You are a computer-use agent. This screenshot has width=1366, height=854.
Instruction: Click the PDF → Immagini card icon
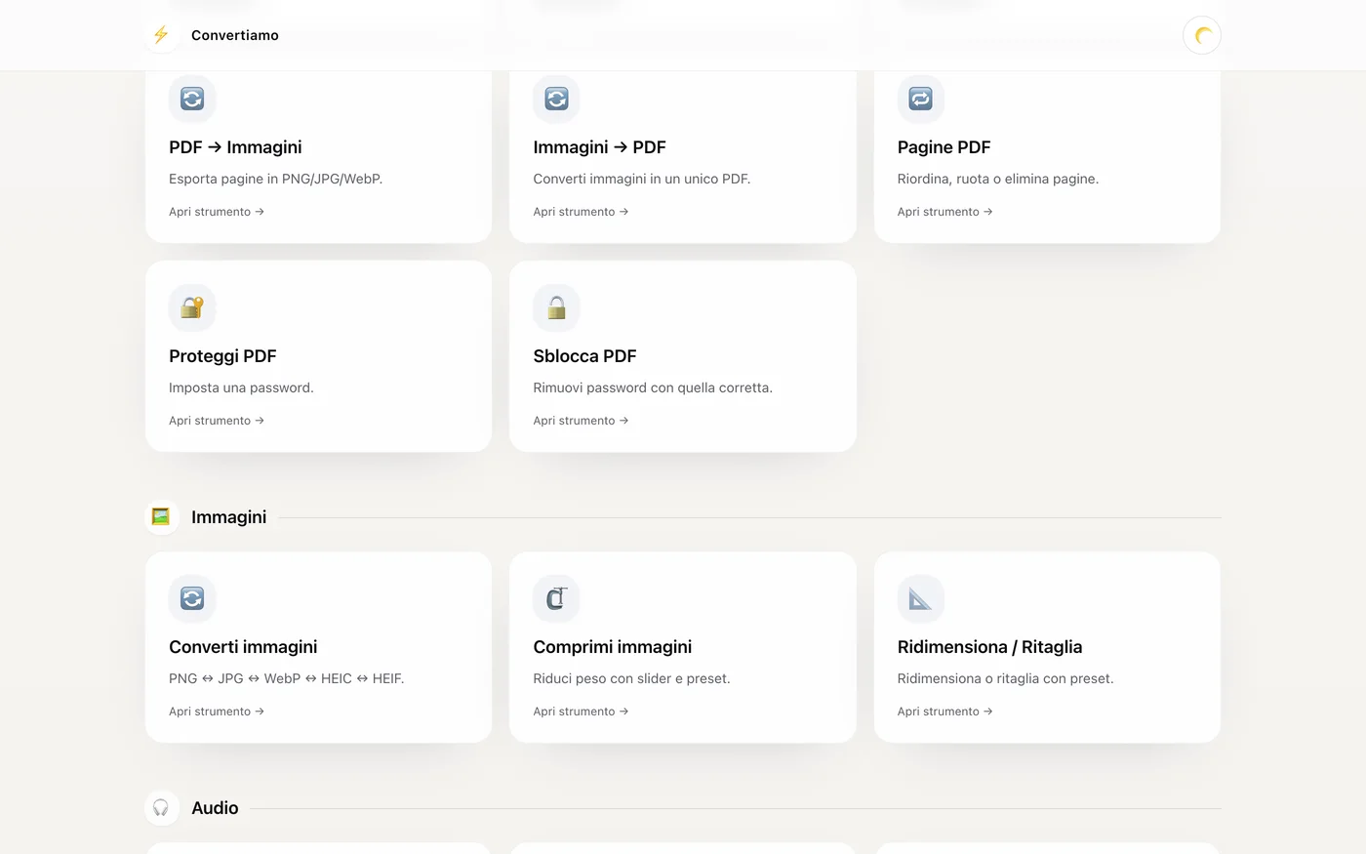coord(192,99)
